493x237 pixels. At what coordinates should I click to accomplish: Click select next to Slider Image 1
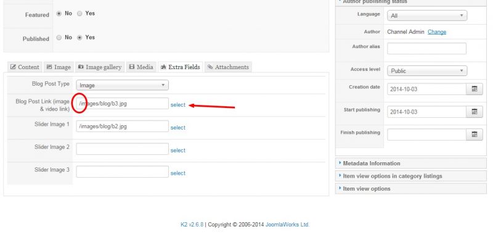(x=178, y=128)
